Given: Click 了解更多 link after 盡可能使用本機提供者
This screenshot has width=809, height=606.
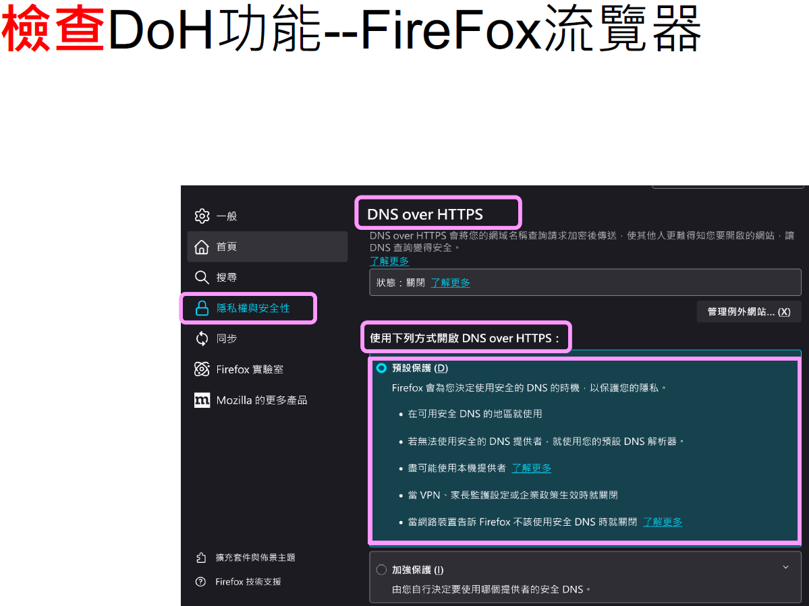Looking at the screenshot, I should click(531, 468).
